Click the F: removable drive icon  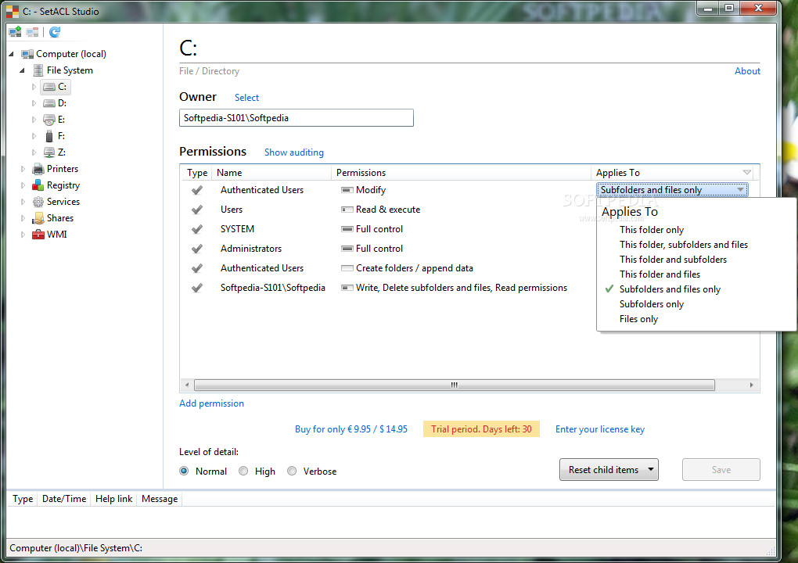(49, 136)
